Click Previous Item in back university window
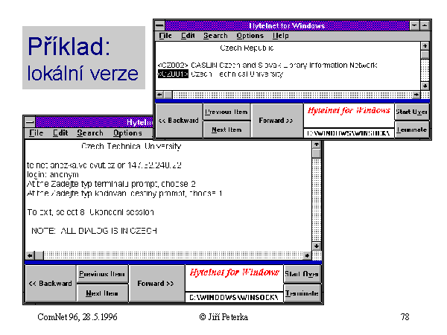Viewport: 447px width, 335px height. click(x=102, y=274)
